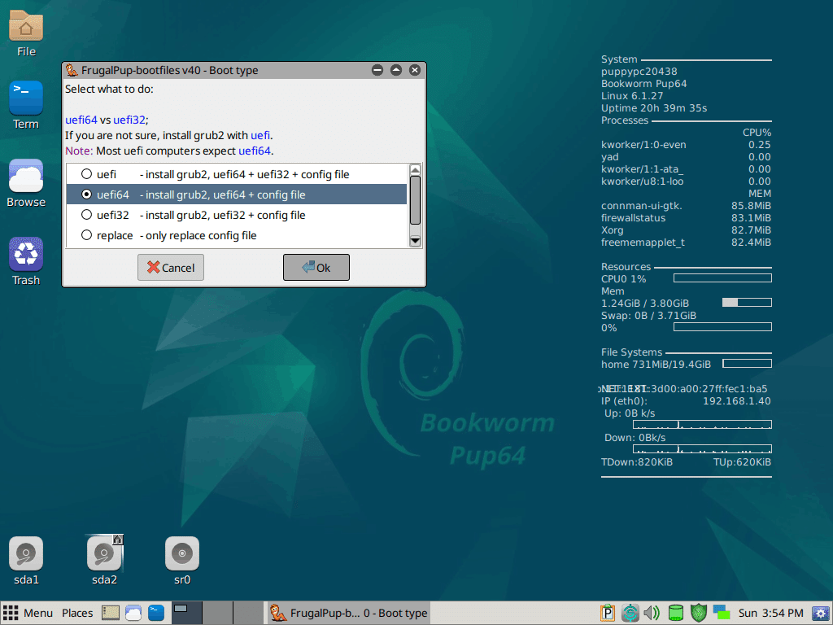Open the sda1 drive icon
Viewport: 833px width, 625px height.
[x=26, y=562]
